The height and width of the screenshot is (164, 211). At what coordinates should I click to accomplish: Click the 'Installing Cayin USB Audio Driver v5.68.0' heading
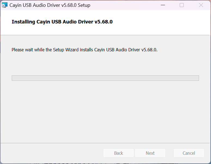point(62,22)
